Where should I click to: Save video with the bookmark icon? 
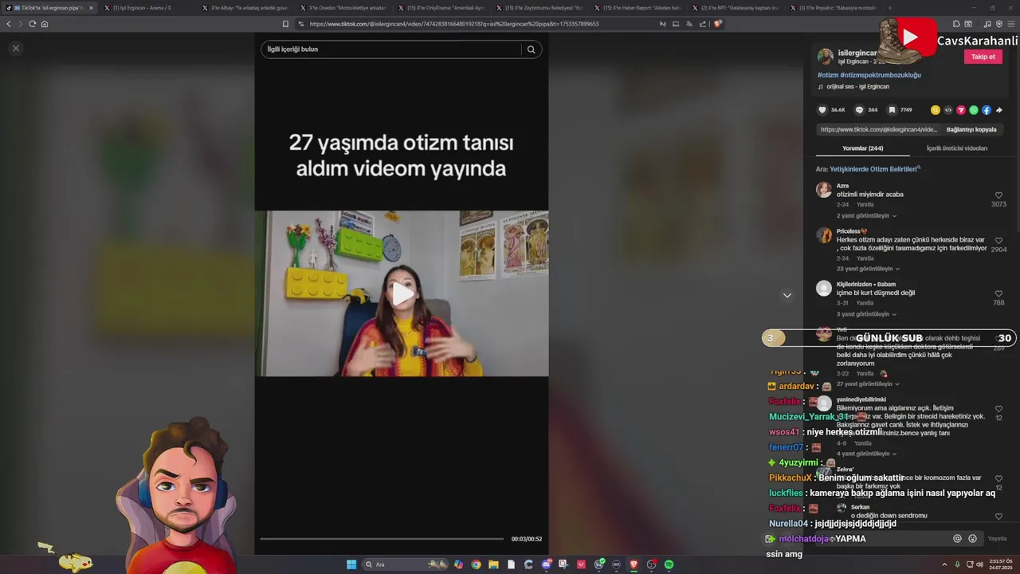(x=892, y=110)
